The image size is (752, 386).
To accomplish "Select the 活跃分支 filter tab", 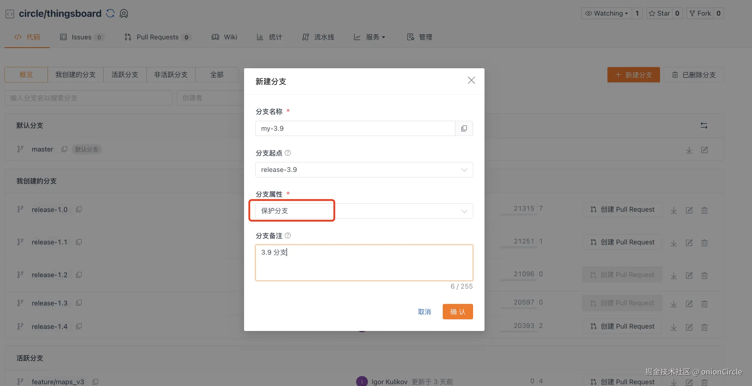I will point(125,75).
